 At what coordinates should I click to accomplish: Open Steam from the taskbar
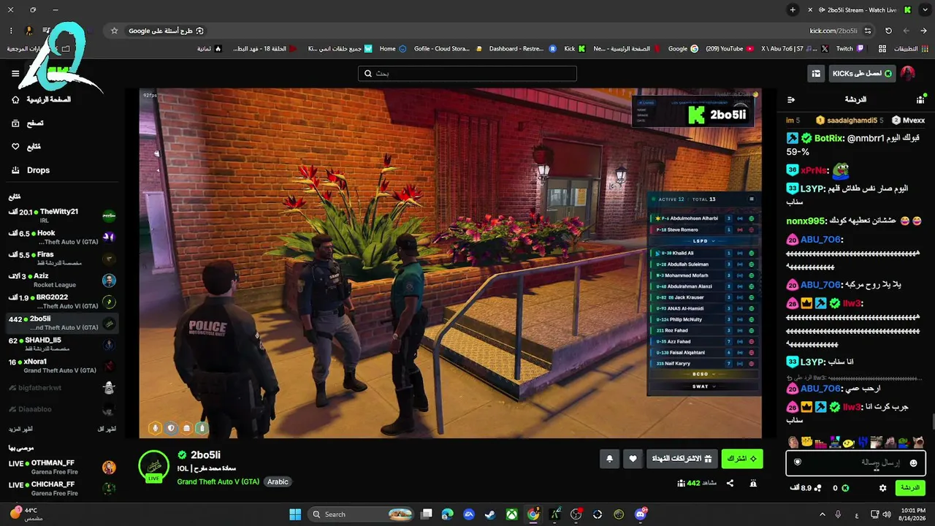pos(490,514)
